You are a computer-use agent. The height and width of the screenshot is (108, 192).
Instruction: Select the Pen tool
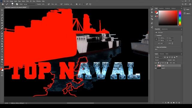click(2, 49)
